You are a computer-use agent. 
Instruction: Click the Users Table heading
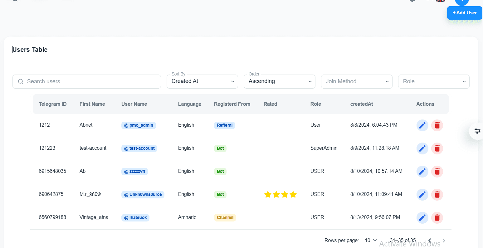pos(30,50)
